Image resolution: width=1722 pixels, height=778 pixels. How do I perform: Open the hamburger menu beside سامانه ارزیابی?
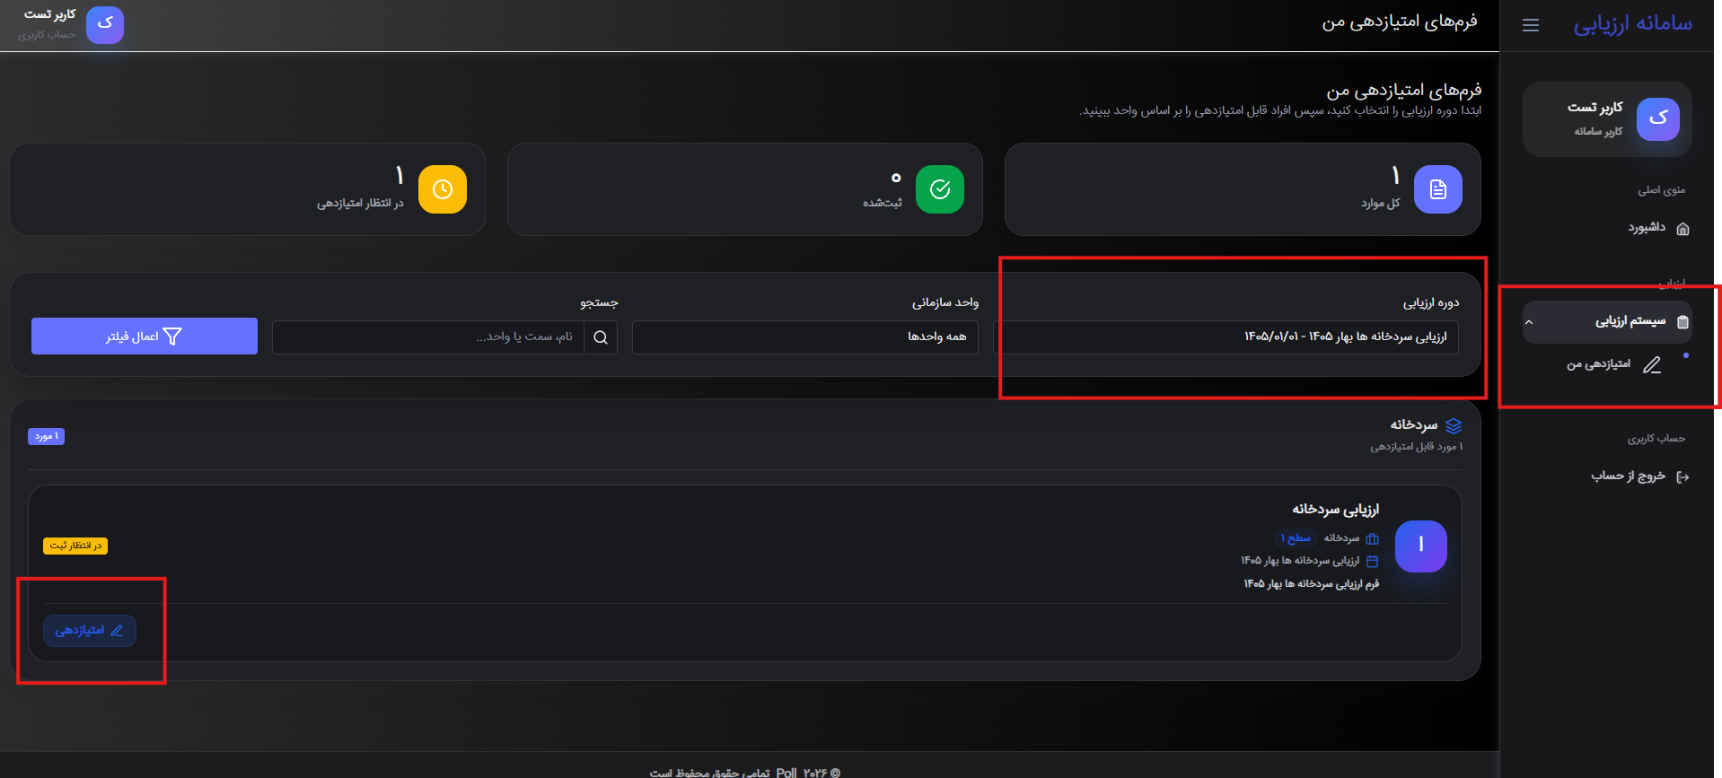pyautogui.click(x=1531, y=25)
